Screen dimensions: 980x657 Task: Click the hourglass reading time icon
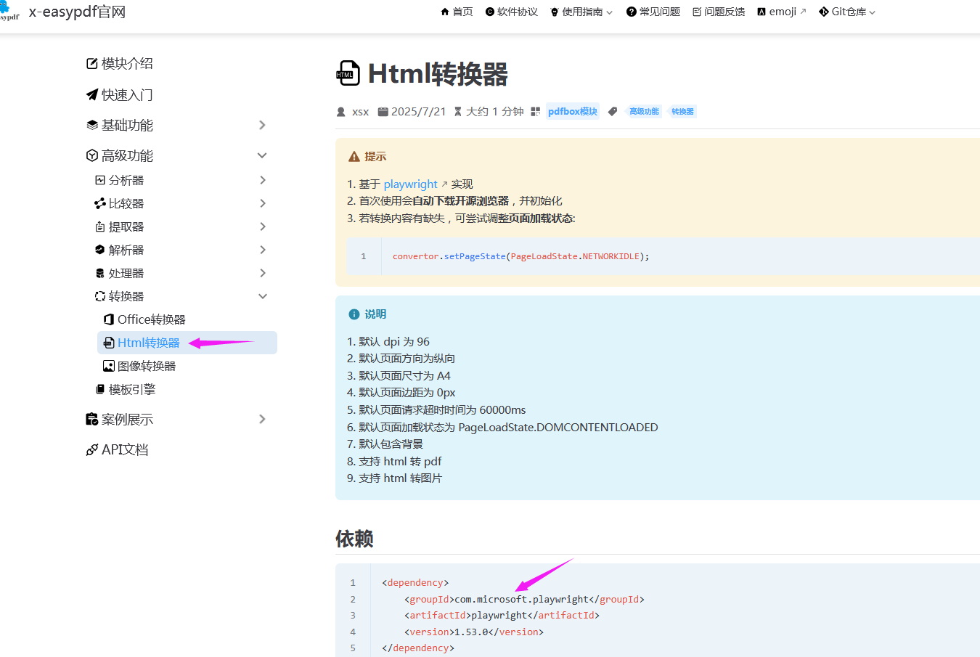coord(458,112)
